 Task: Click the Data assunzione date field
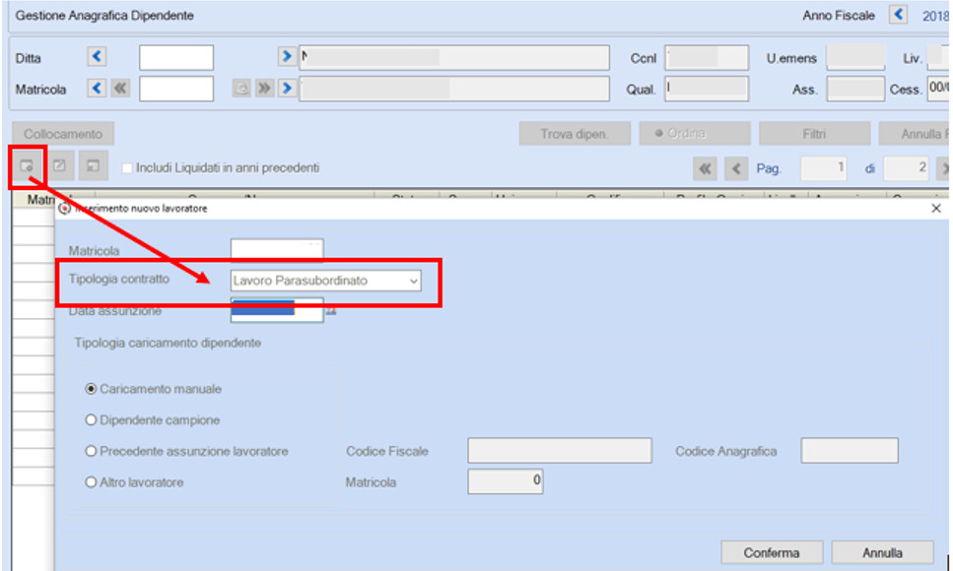[x=277, y=310]
